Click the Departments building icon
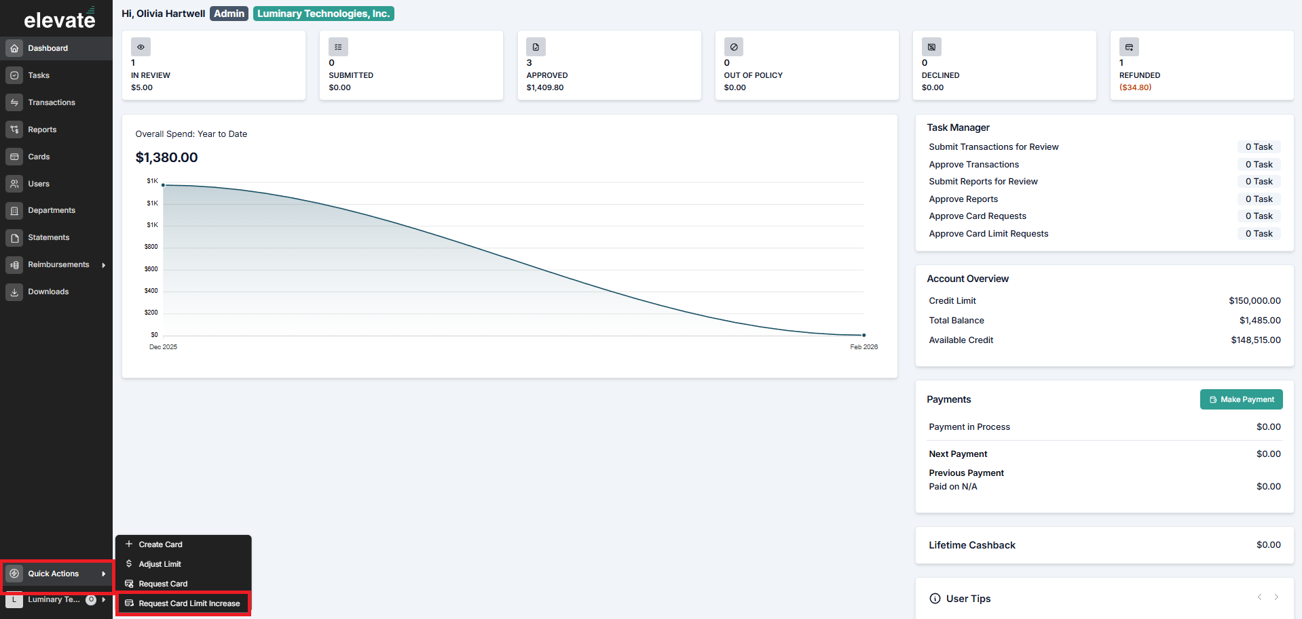 [x=14, y=211]
